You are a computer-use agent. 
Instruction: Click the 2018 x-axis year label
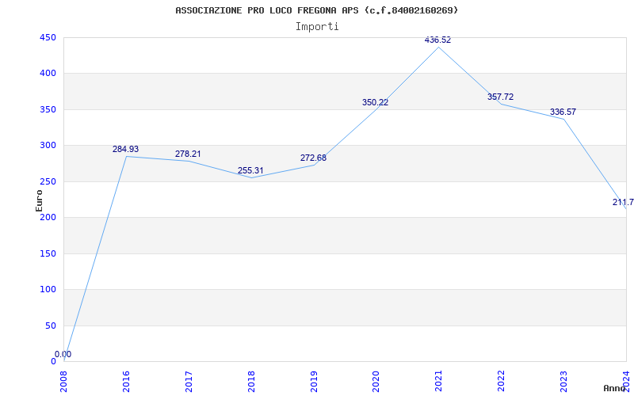[x=251, y=381]
